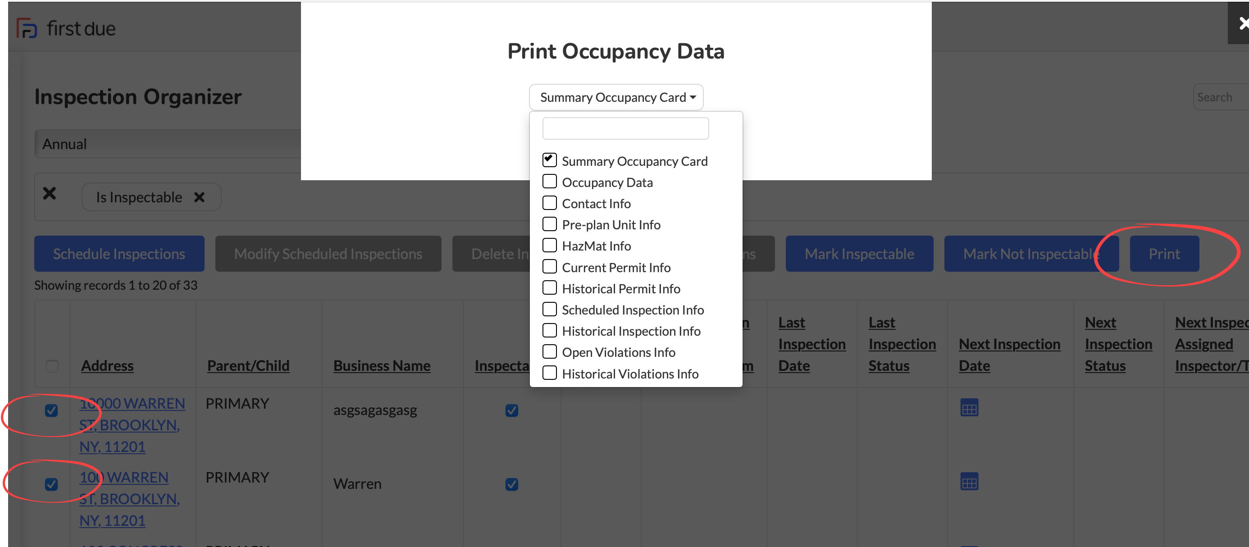Viewport: 1249px width, 547px height.
Task: Sort by Last Inspection Status column
Action: click(902, 344)
